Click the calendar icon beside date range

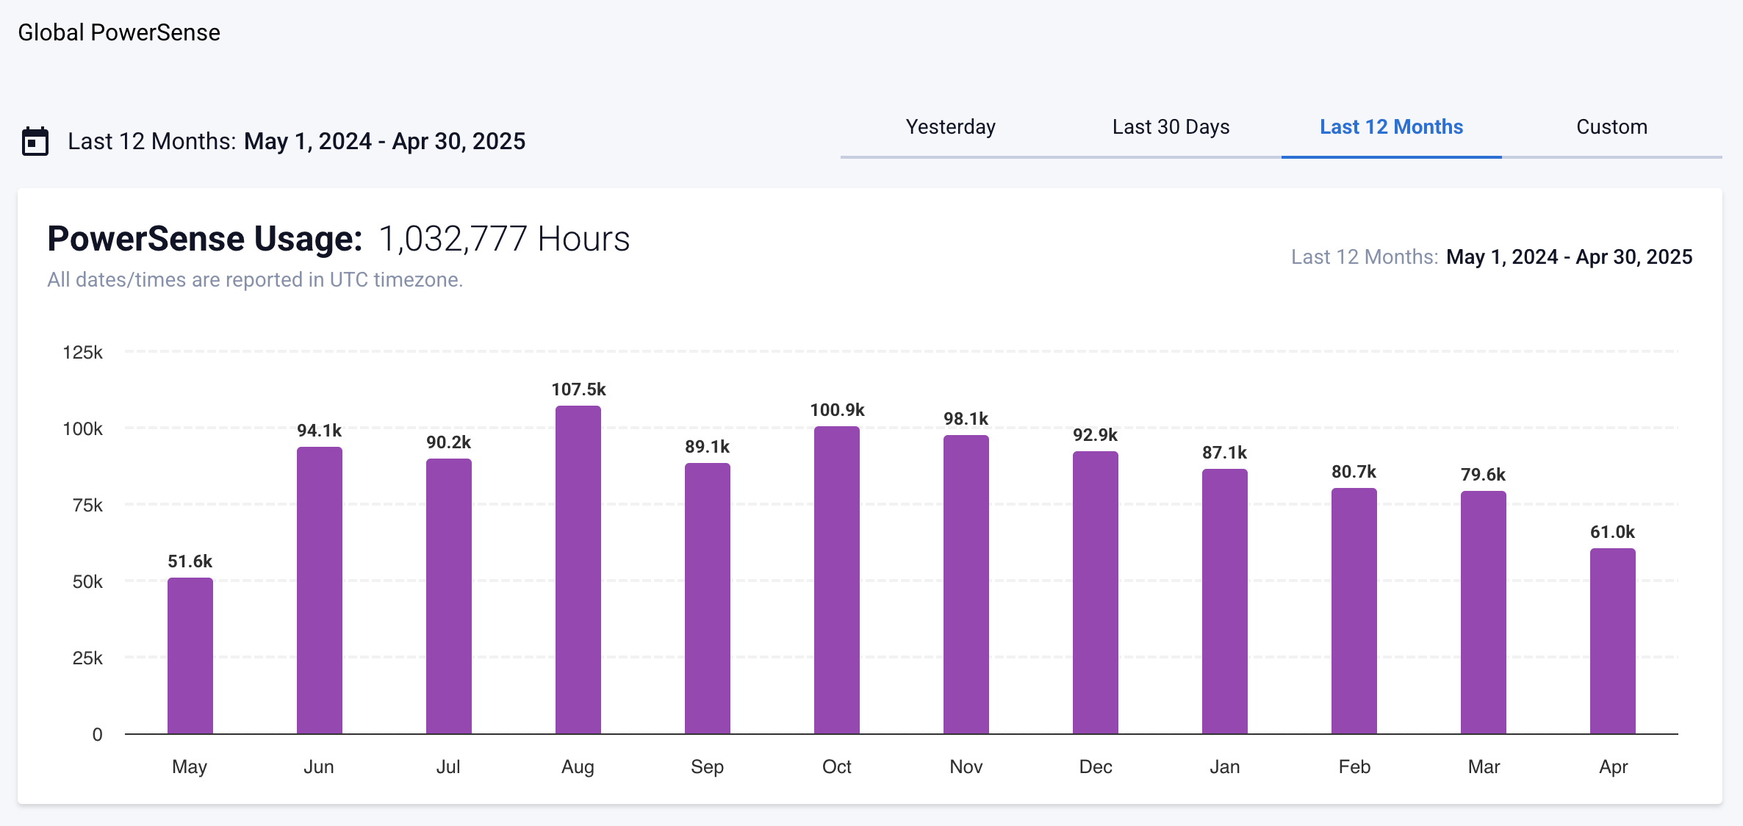tap(35, 141)
